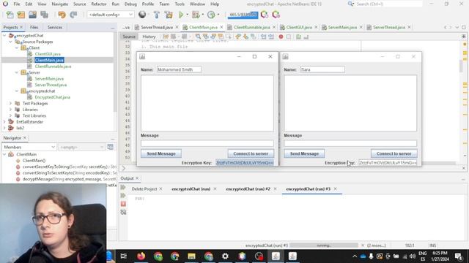Click the Build Project hammer icon
This screenshot has width=469, height=263.
point(156,15)
